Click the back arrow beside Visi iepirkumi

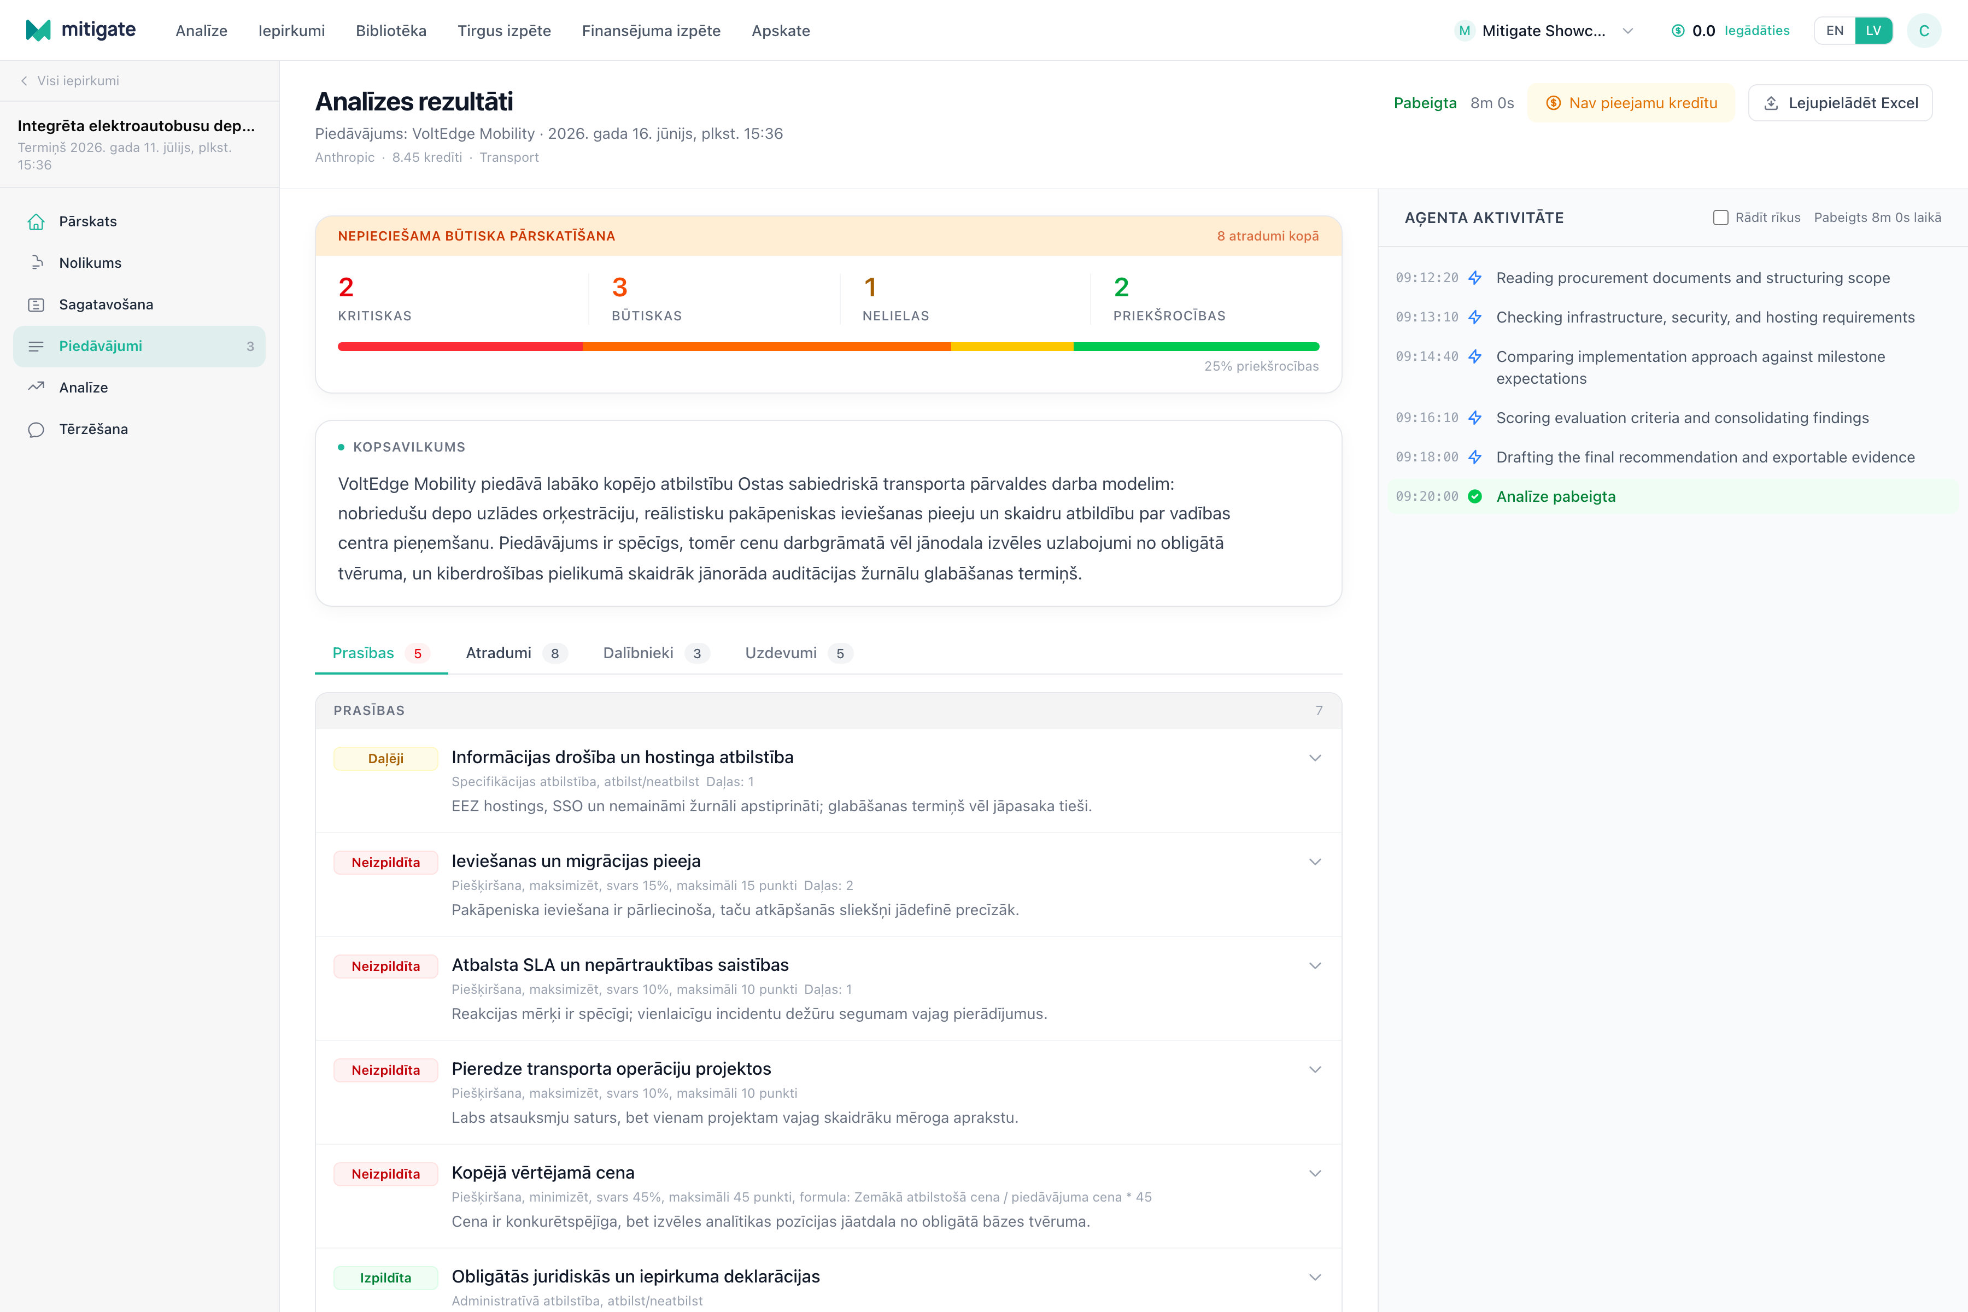[x=24, y=81]
